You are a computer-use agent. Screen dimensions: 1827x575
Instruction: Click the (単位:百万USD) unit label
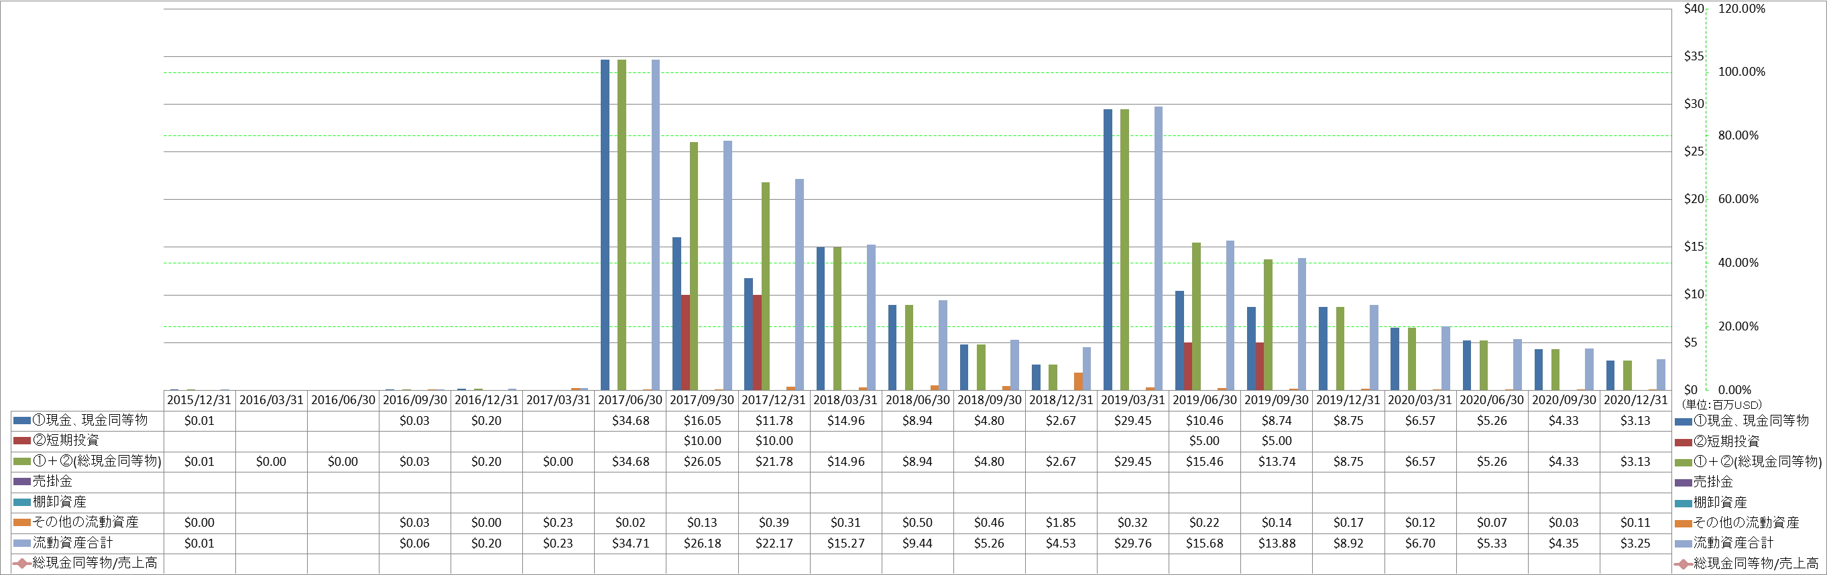click(1720, 405)
